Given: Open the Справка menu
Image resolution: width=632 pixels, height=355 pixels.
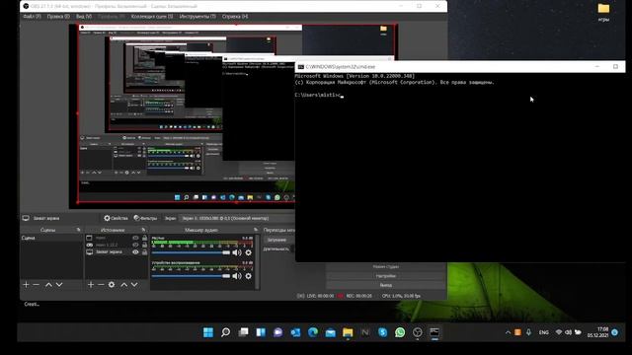Looking at the screenshot, I should click(x=235, y=17).
